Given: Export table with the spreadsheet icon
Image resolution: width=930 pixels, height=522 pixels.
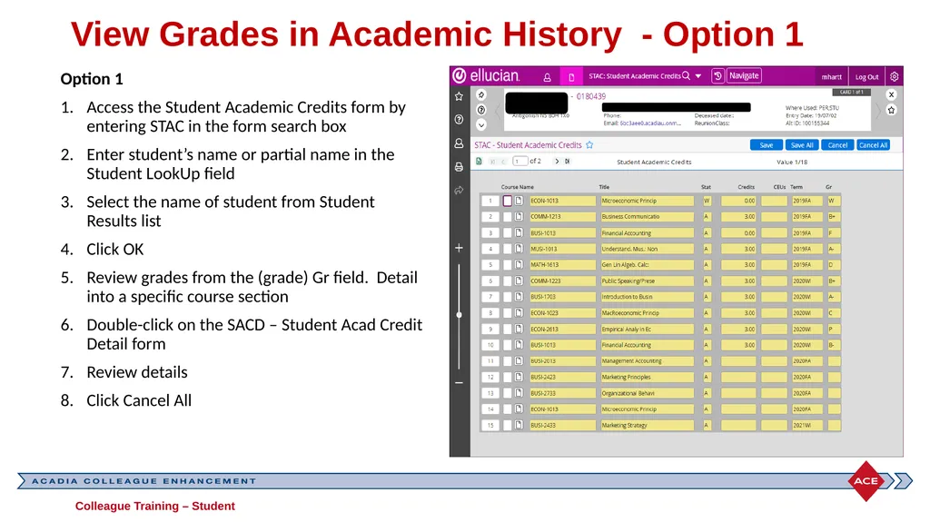Looking at the screenshot, I should click(480, 162).
